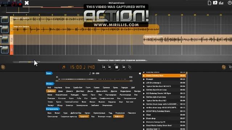Viewport: 232px width, 130px height.
Task: Click the maximum tempo slider handle at 350
Action: coord(131,81)
